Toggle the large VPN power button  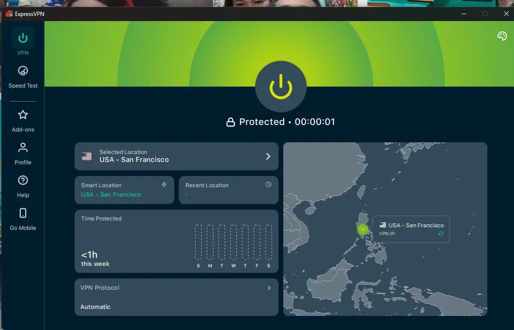(x=280, y=87)
